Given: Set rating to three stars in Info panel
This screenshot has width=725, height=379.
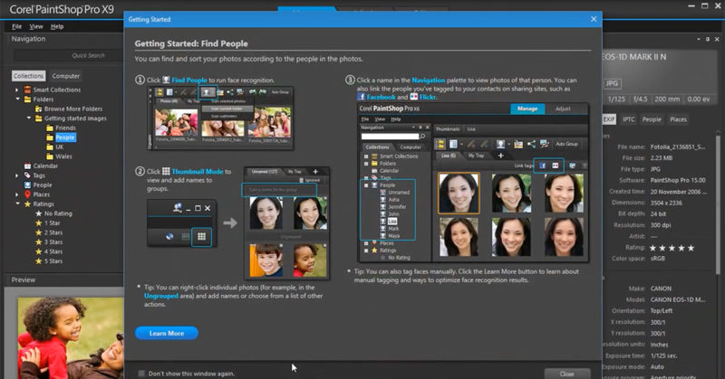Looking at the screenshot, I should [x=672, y=248].
